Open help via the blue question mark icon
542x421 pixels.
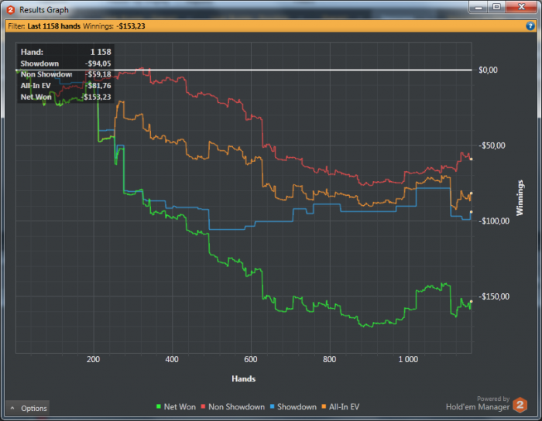(x=530, y=26)
